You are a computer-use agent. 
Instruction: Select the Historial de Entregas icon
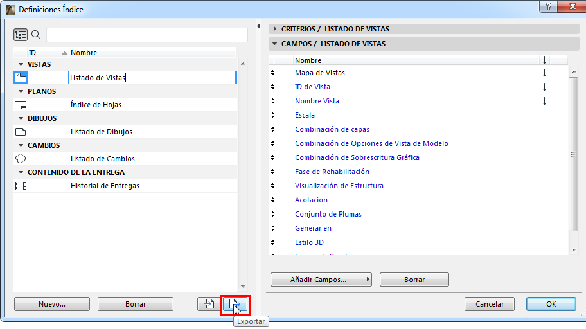(21, 186)
